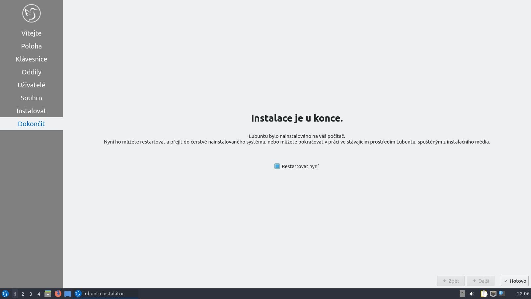Open the volume control in the tray
The height and width of the screenshot is (299, 531).
(472, 294)
